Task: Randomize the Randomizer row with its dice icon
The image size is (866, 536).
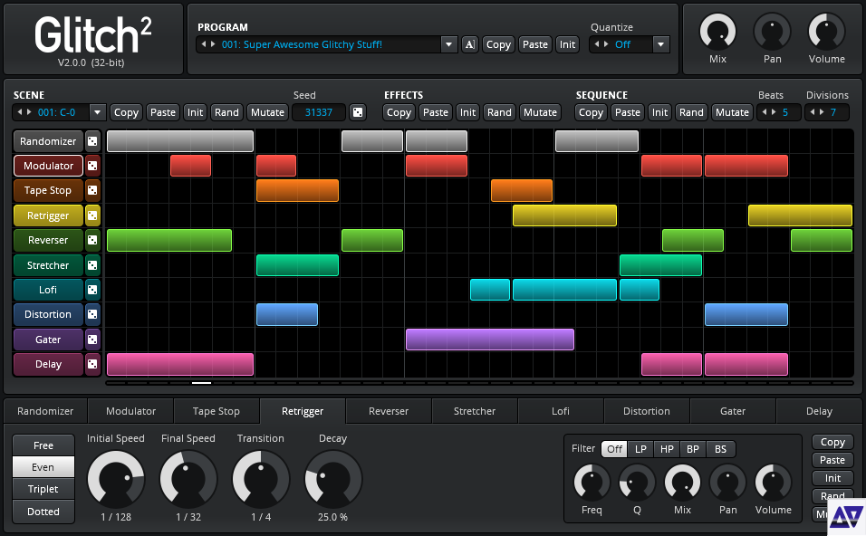Action: click(x=92, y=141)
